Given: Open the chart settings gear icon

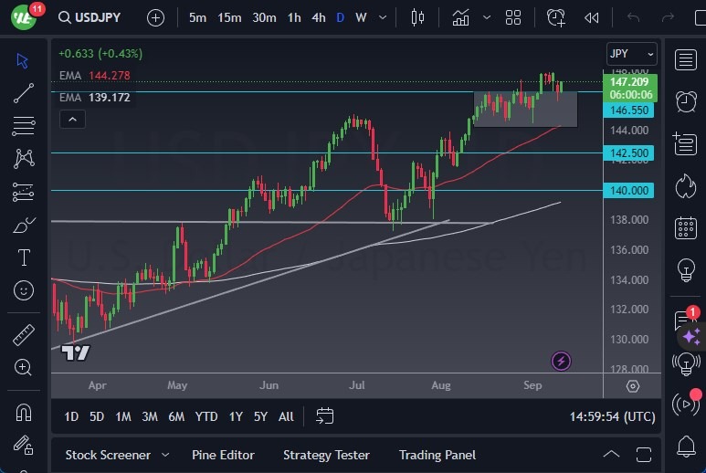Looking at the screenshot, I should [x=633, y=386].
